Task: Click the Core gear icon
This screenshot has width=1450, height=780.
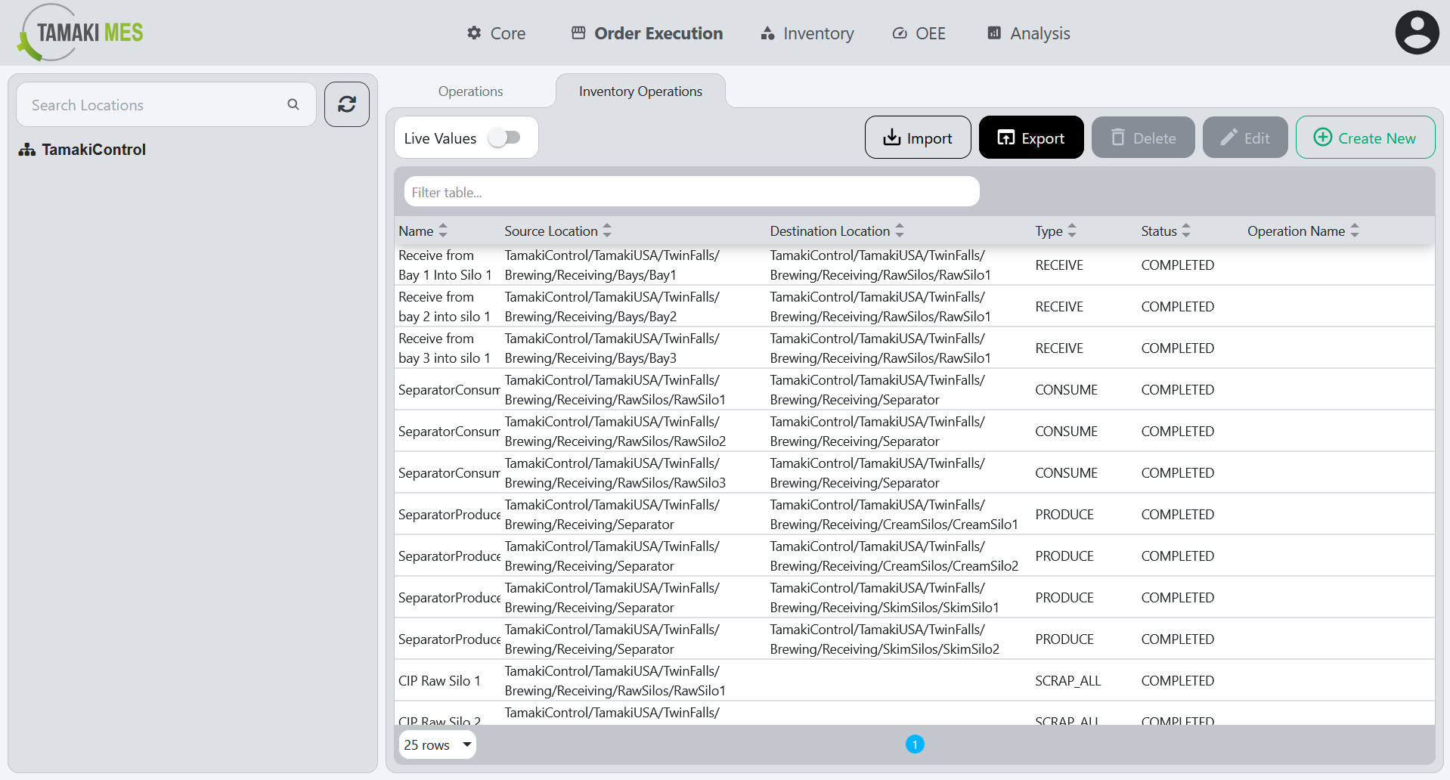Action: pos(473,33)
